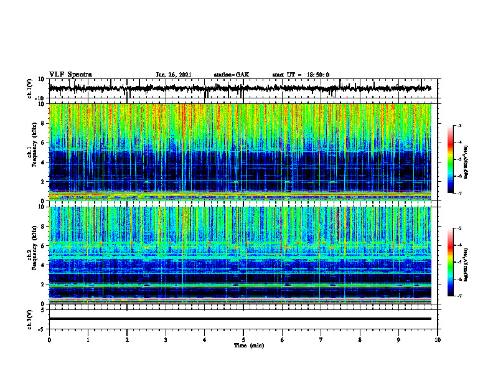Click the "ch.3(V)" axis label
Screen dimensions: 493x381
pyautogui.click(x=30, y=319)
